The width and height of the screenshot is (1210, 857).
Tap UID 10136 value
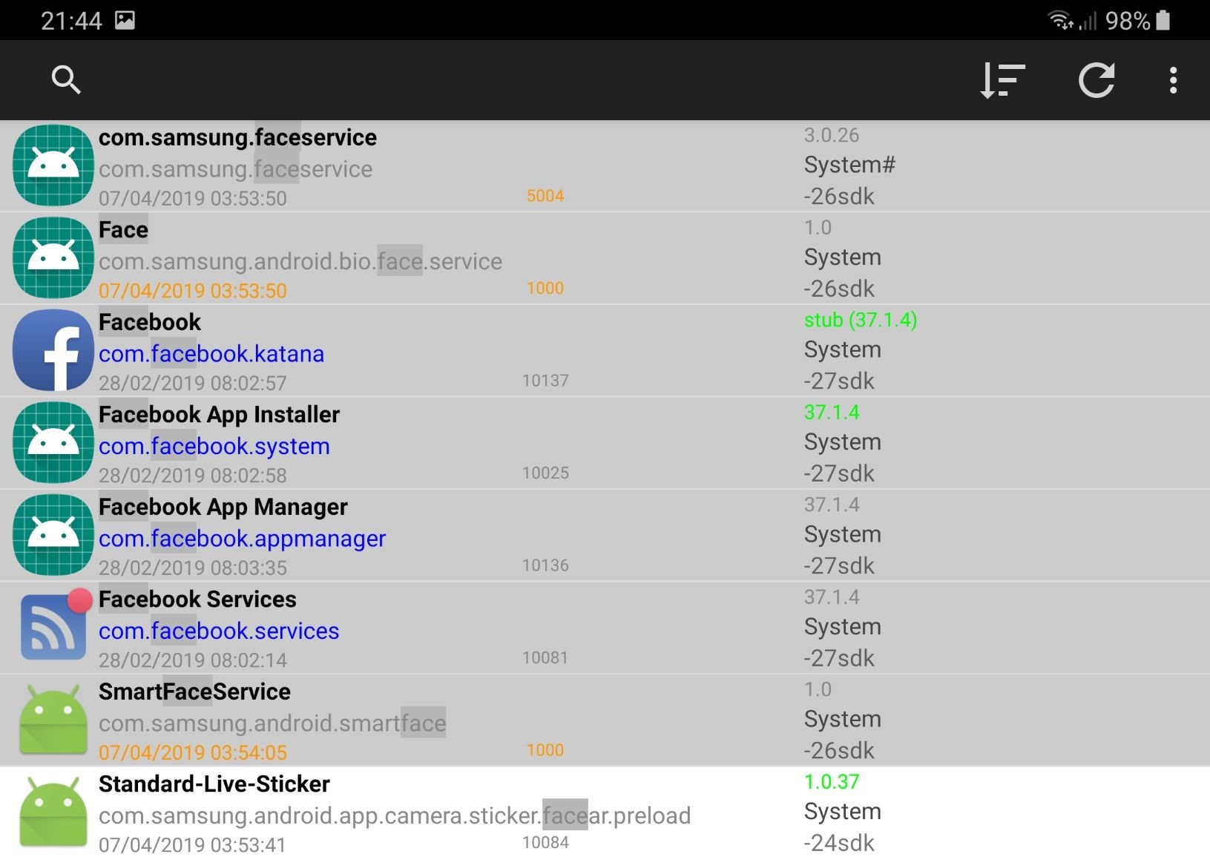point(545,565)
